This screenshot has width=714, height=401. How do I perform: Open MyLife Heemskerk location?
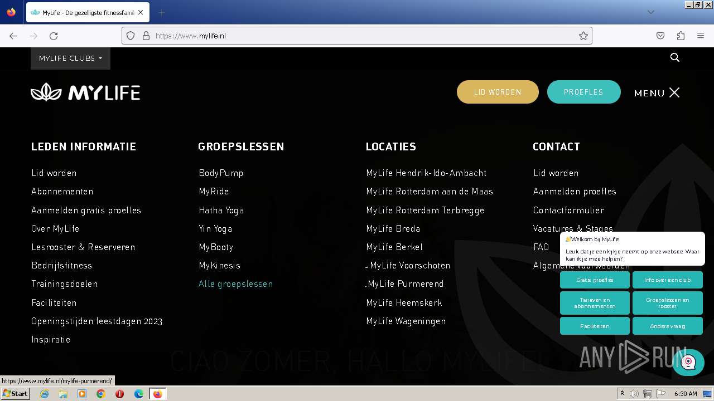(404, 302)
